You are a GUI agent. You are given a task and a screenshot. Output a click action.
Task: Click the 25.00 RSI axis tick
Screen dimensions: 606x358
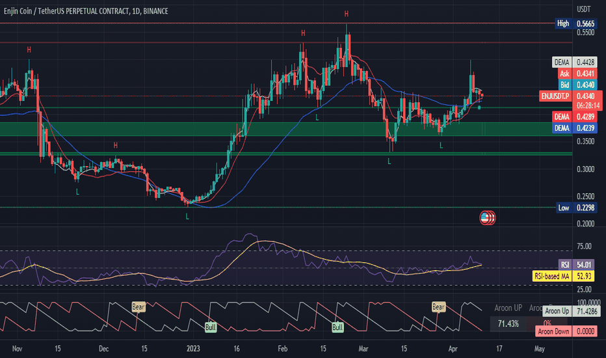click(584, 290)
